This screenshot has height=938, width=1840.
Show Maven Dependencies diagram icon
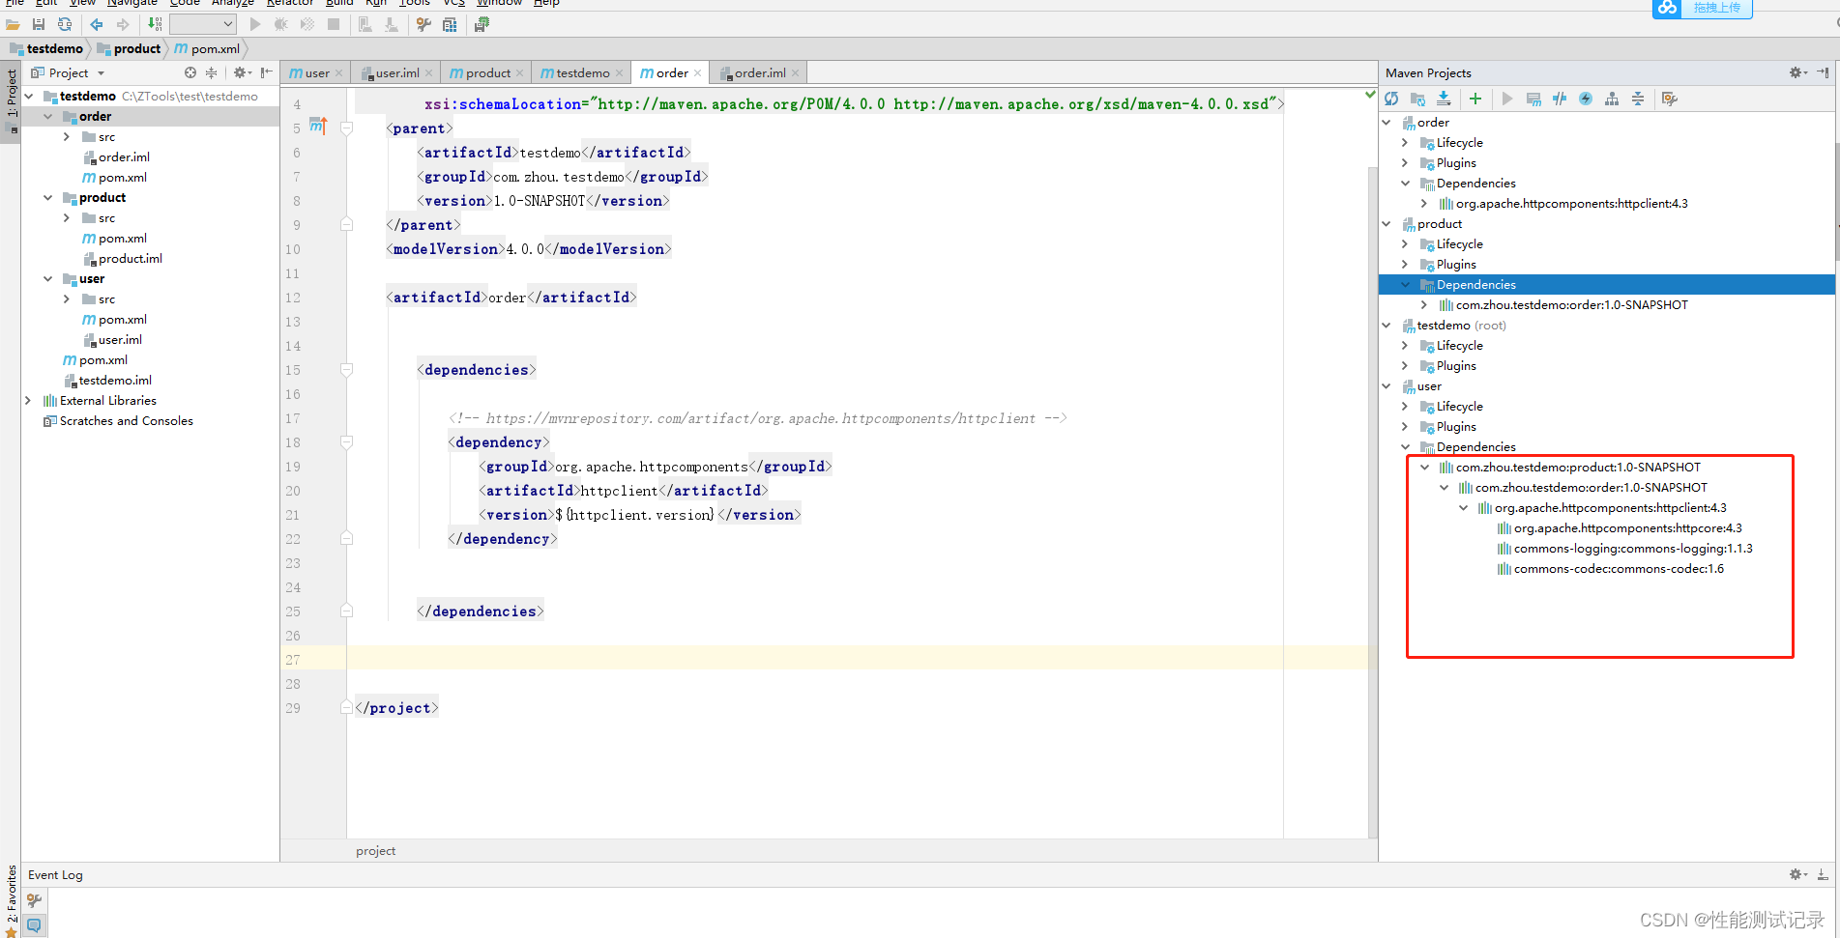[1612, 99]
